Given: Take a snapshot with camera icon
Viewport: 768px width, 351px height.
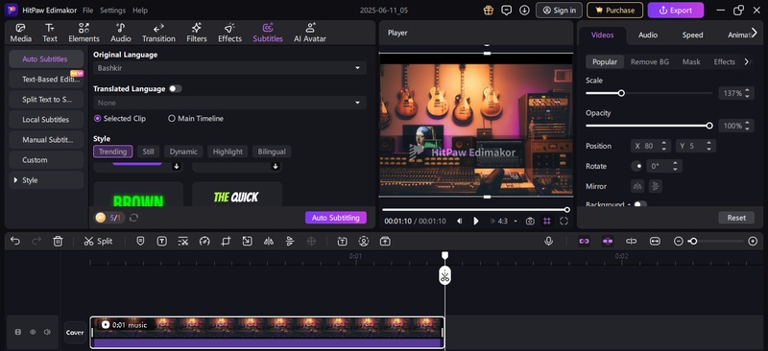Looking at the screenshot, I should pyautogui.click(x=530, y=222).
